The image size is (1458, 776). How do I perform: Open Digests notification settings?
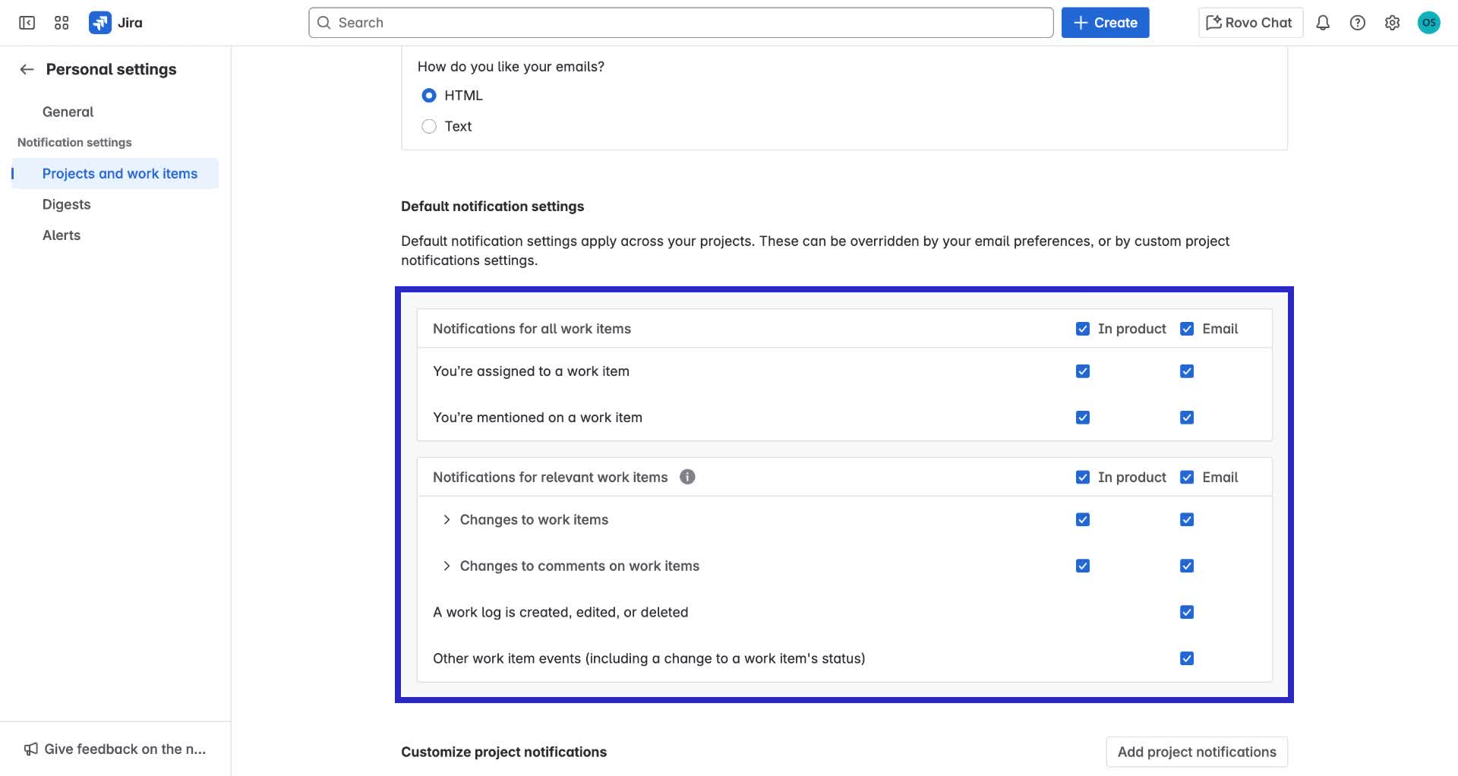(x=67, y=204)
